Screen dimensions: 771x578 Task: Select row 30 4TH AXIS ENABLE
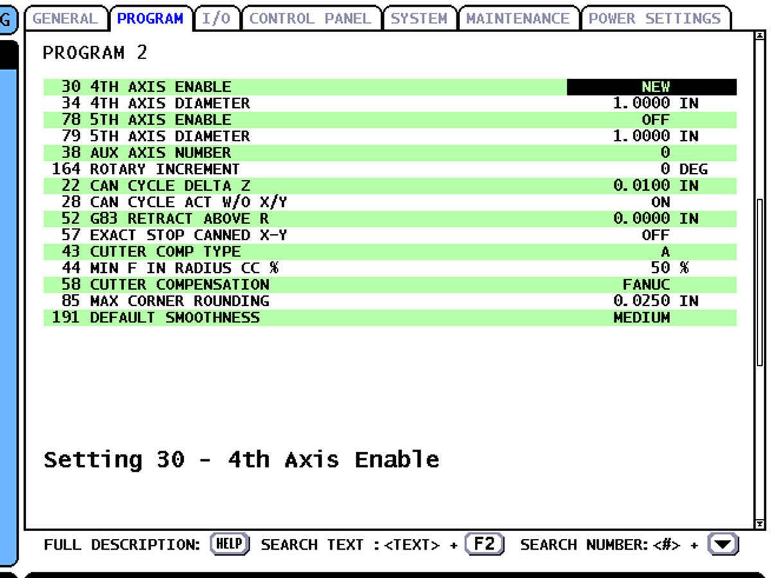tap(390, 87)
